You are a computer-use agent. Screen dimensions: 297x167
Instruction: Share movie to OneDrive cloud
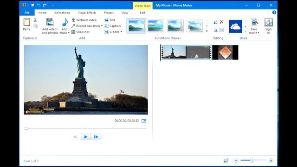pos(235,26)
